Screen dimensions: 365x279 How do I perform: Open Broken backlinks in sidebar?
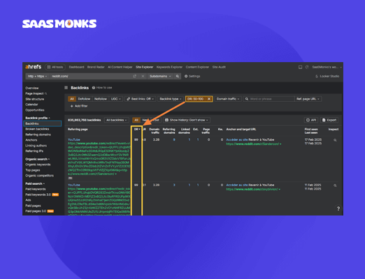pos(37,129)
